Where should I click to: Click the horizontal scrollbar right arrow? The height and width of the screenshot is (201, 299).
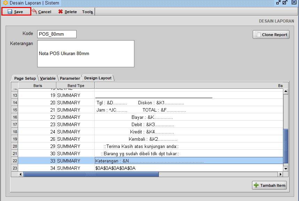[x=280, y=174]
